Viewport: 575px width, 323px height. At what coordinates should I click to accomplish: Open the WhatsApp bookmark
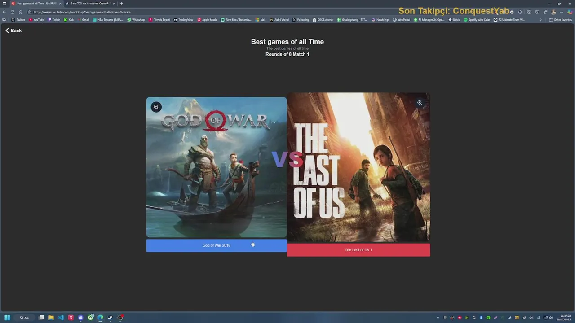pyautogui.click(x=136, y=20)
